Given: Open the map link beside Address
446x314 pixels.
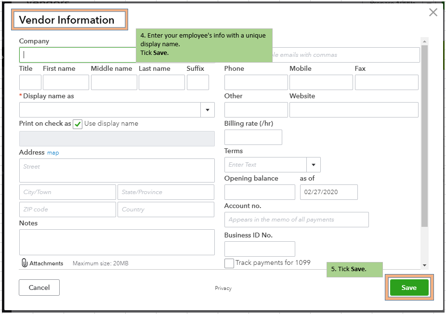Looking at the screenshot, I should pyautogui.click(x=53, y=153).
